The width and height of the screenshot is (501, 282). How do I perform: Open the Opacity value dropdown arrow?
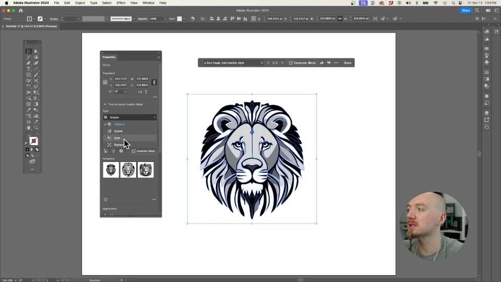point(165,19)
